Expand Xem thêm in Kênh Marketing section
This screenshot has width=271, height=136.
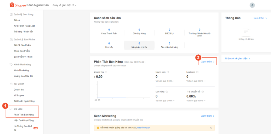(x=208, y=116)
